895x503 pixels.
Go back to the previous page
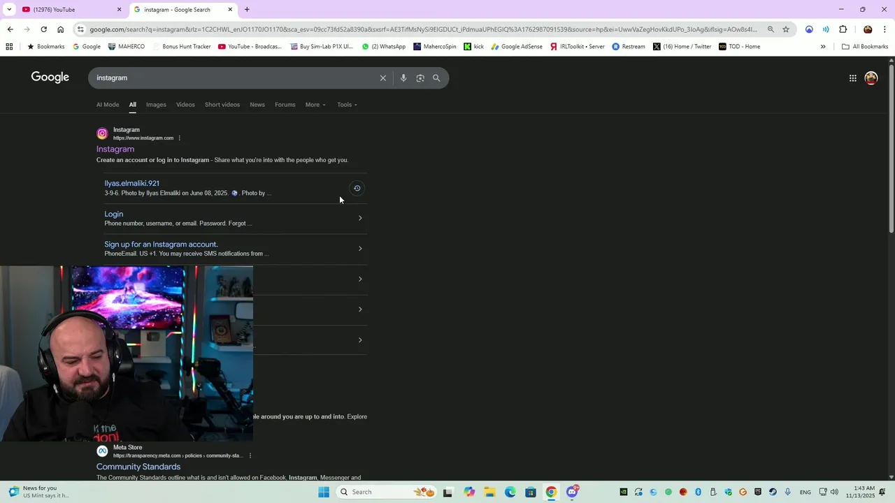coord(10,29)
